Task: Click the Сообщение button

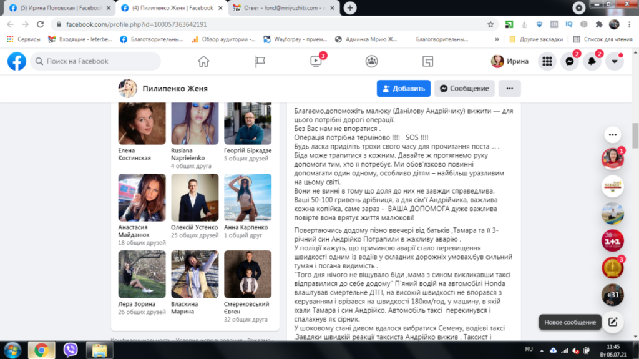Action: pyautogui.click(x=464, y=89)
